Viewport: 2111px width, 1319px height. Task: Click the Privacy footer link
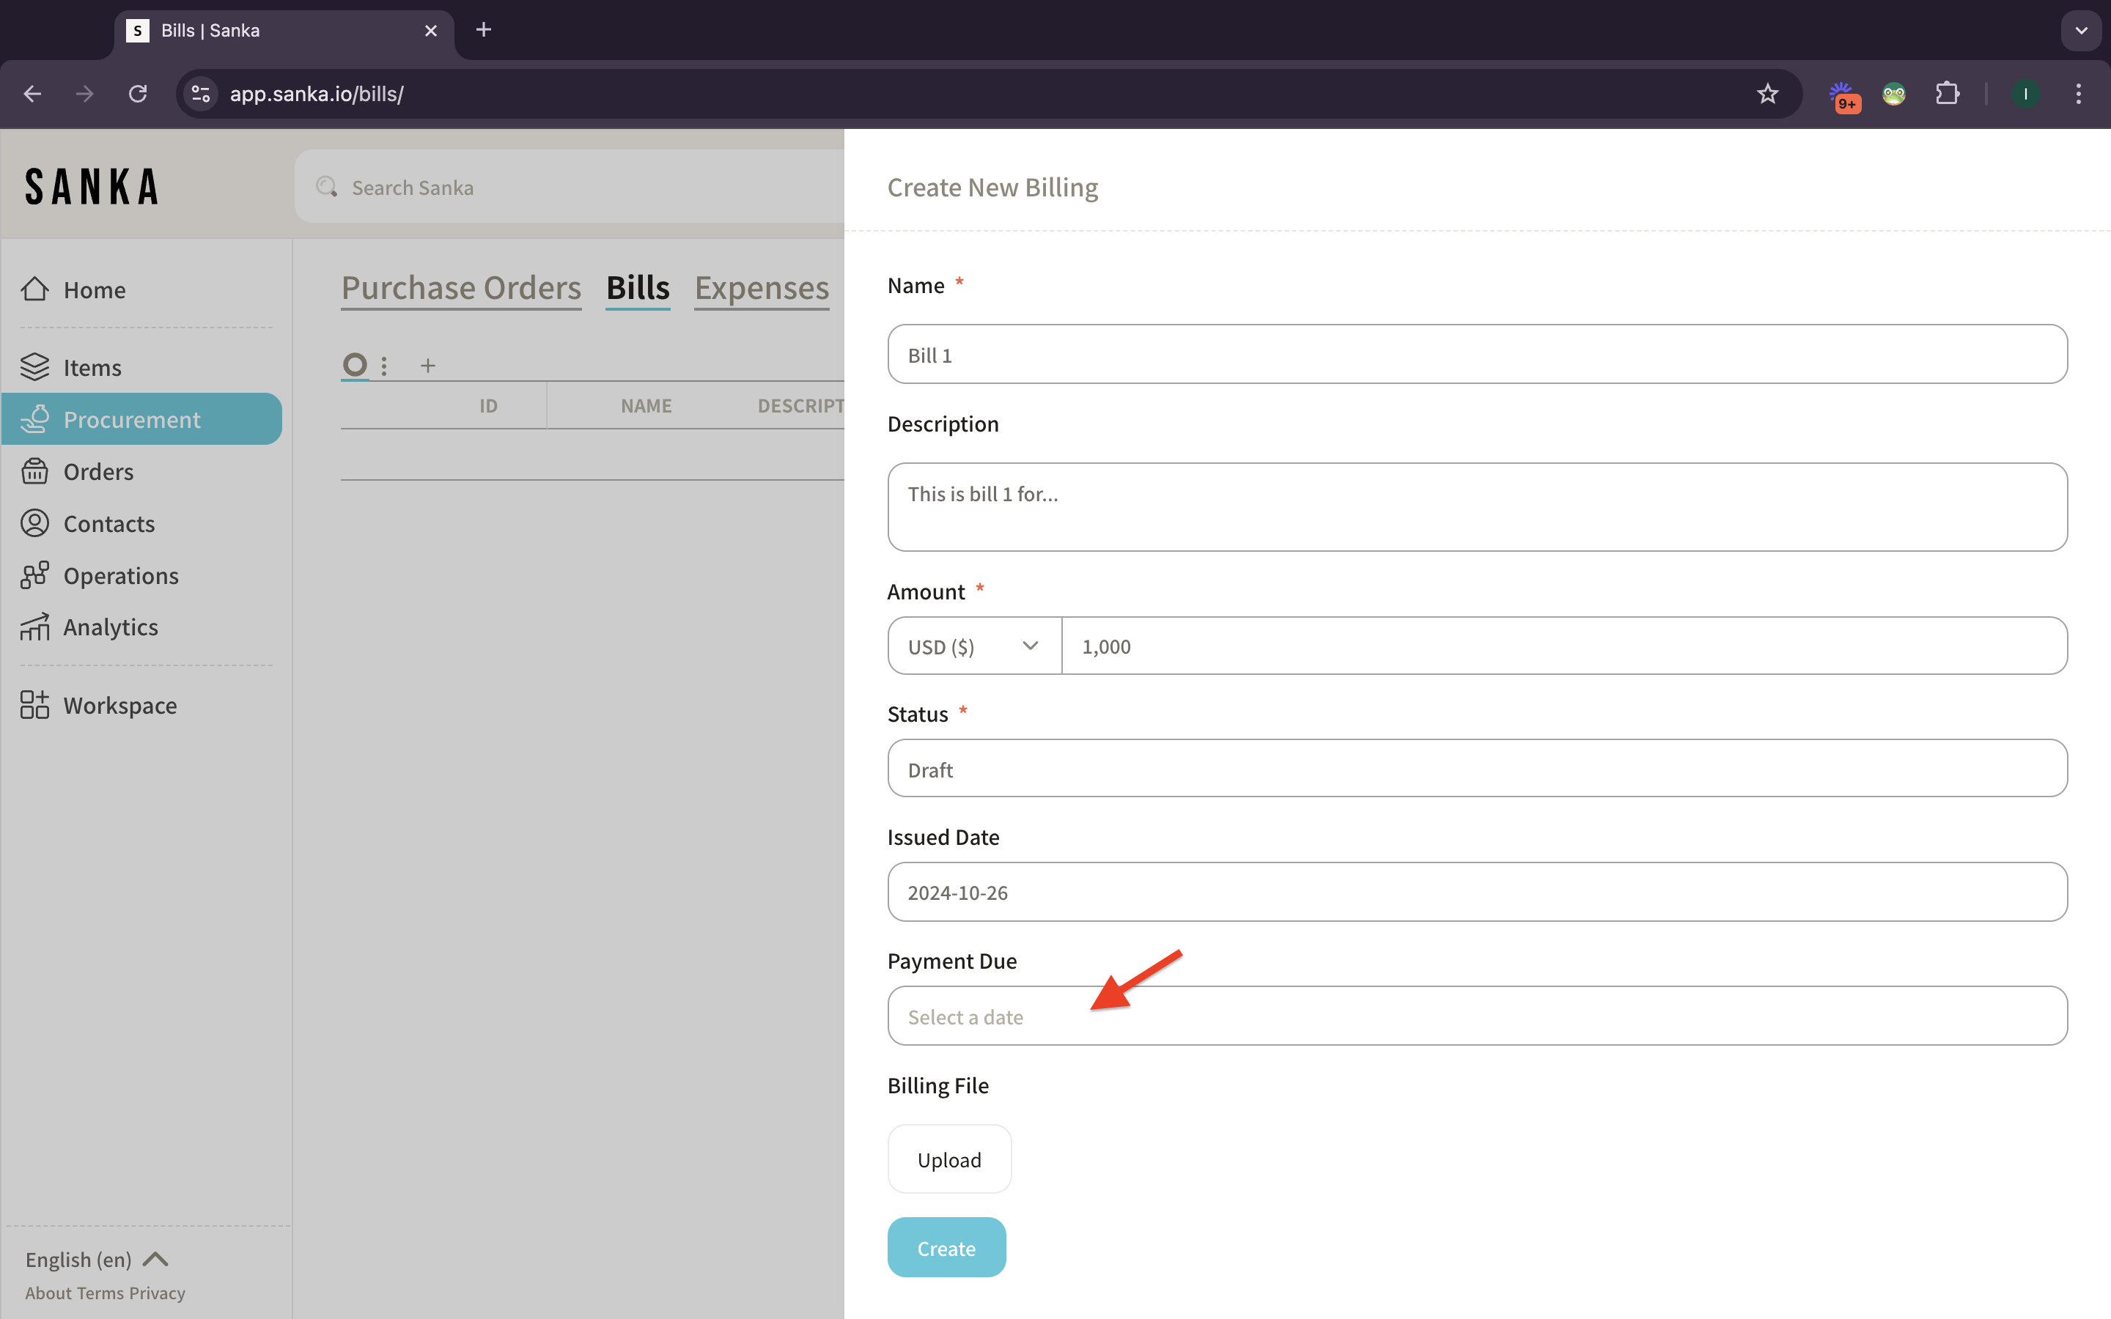(x=157, y=1293)
